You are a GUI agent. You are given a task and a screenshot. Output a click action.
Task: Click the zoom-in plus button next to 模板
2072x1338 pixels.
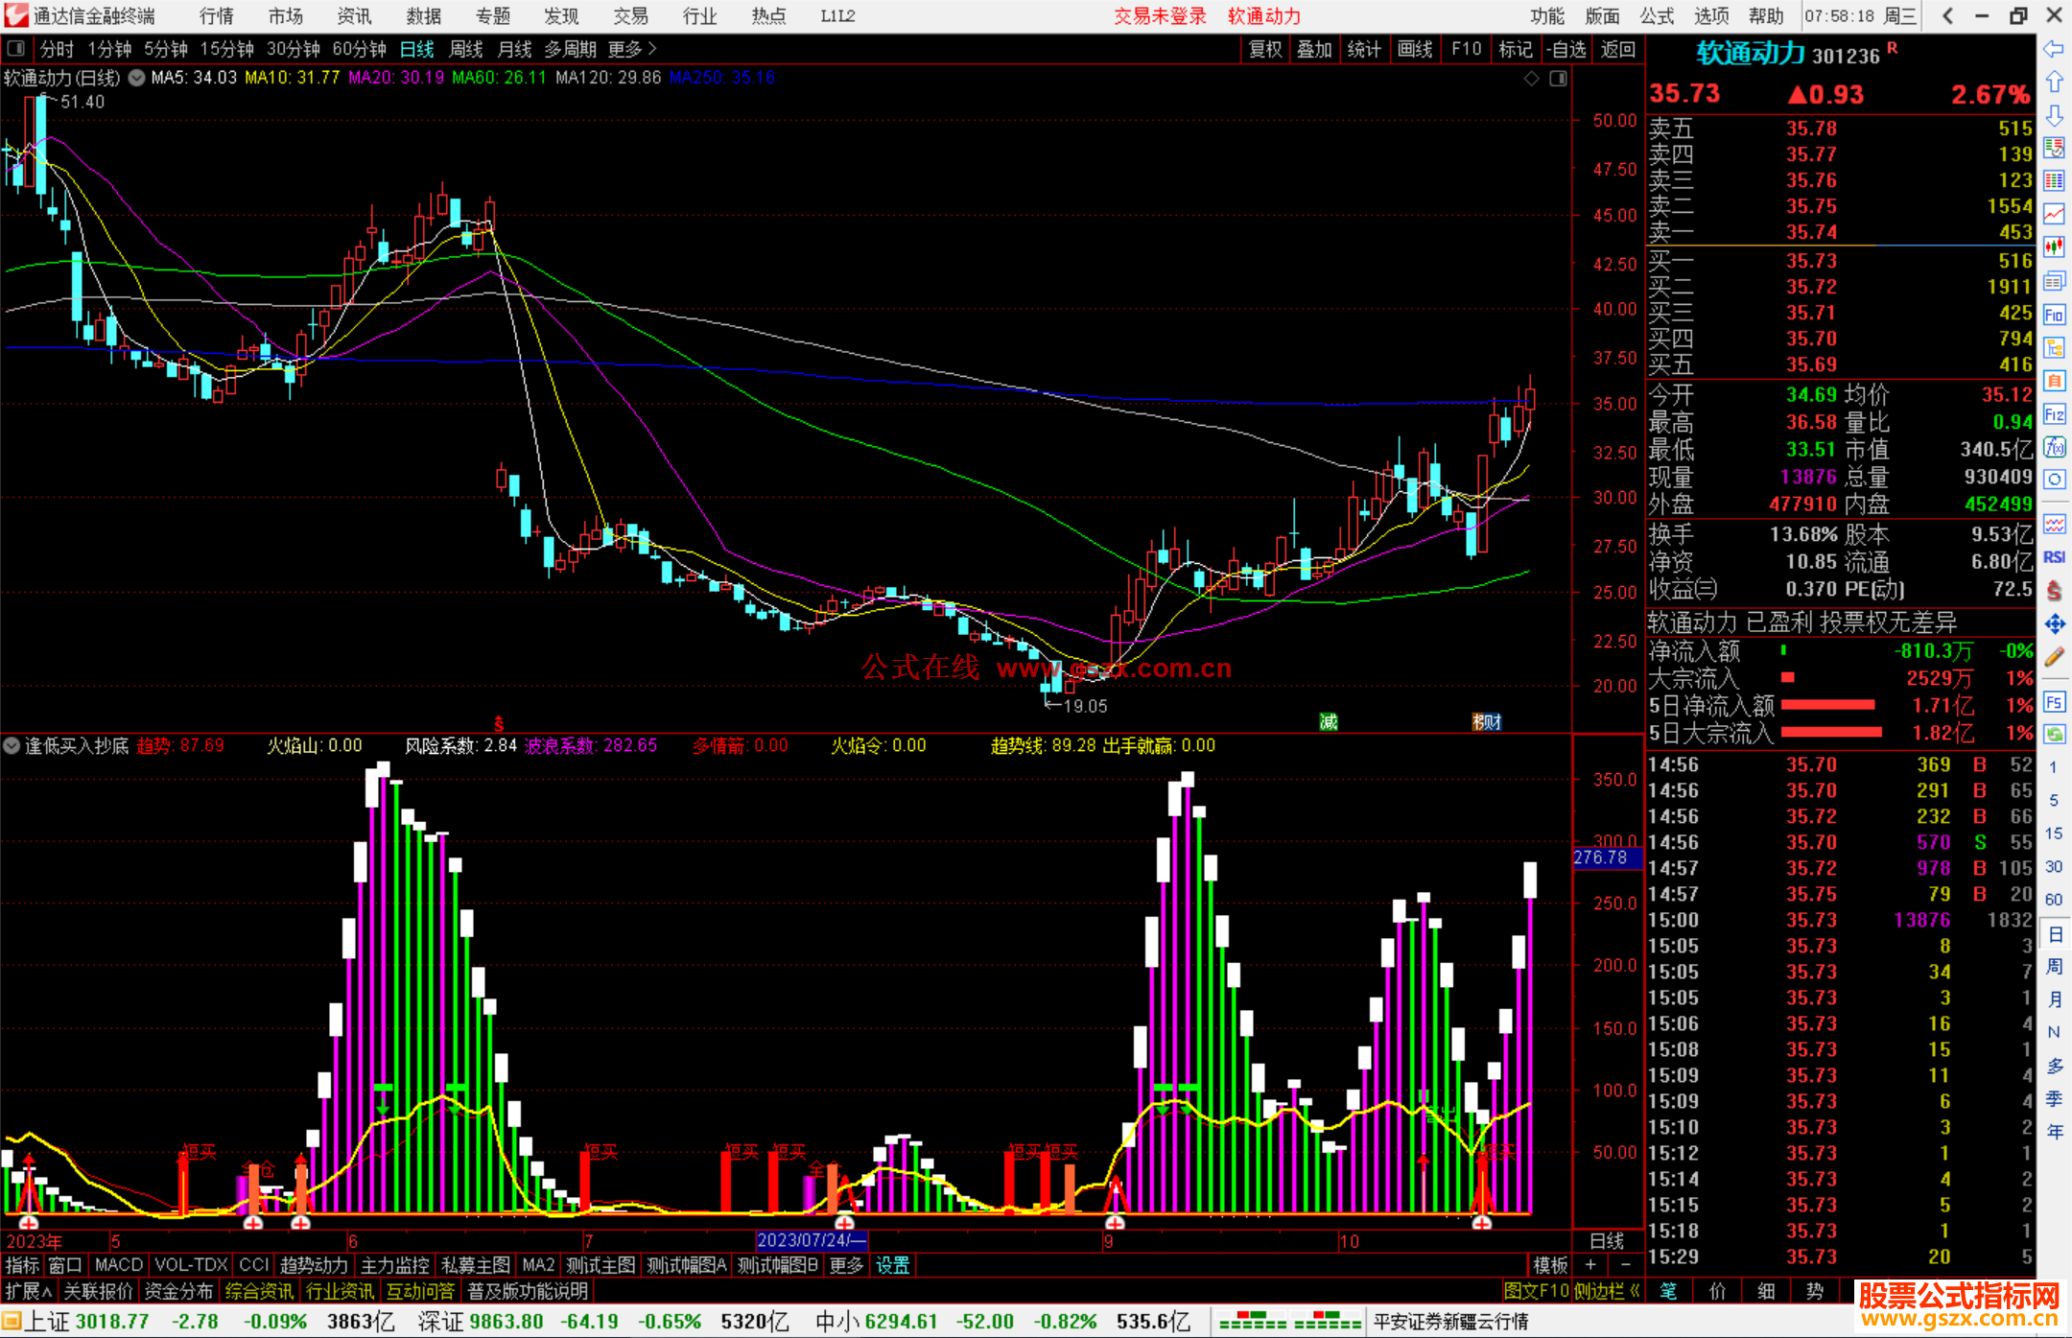click(x=1590, y=1265)
